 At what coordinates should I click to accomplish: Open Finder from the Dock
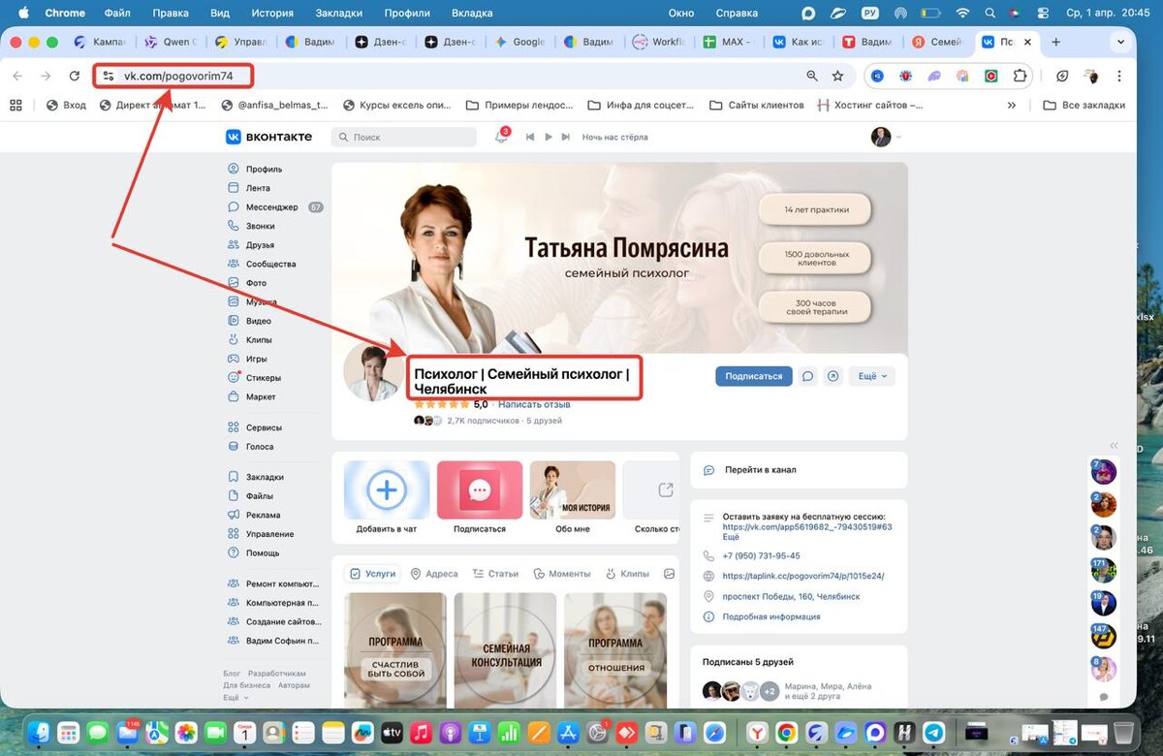coord(41,733)
